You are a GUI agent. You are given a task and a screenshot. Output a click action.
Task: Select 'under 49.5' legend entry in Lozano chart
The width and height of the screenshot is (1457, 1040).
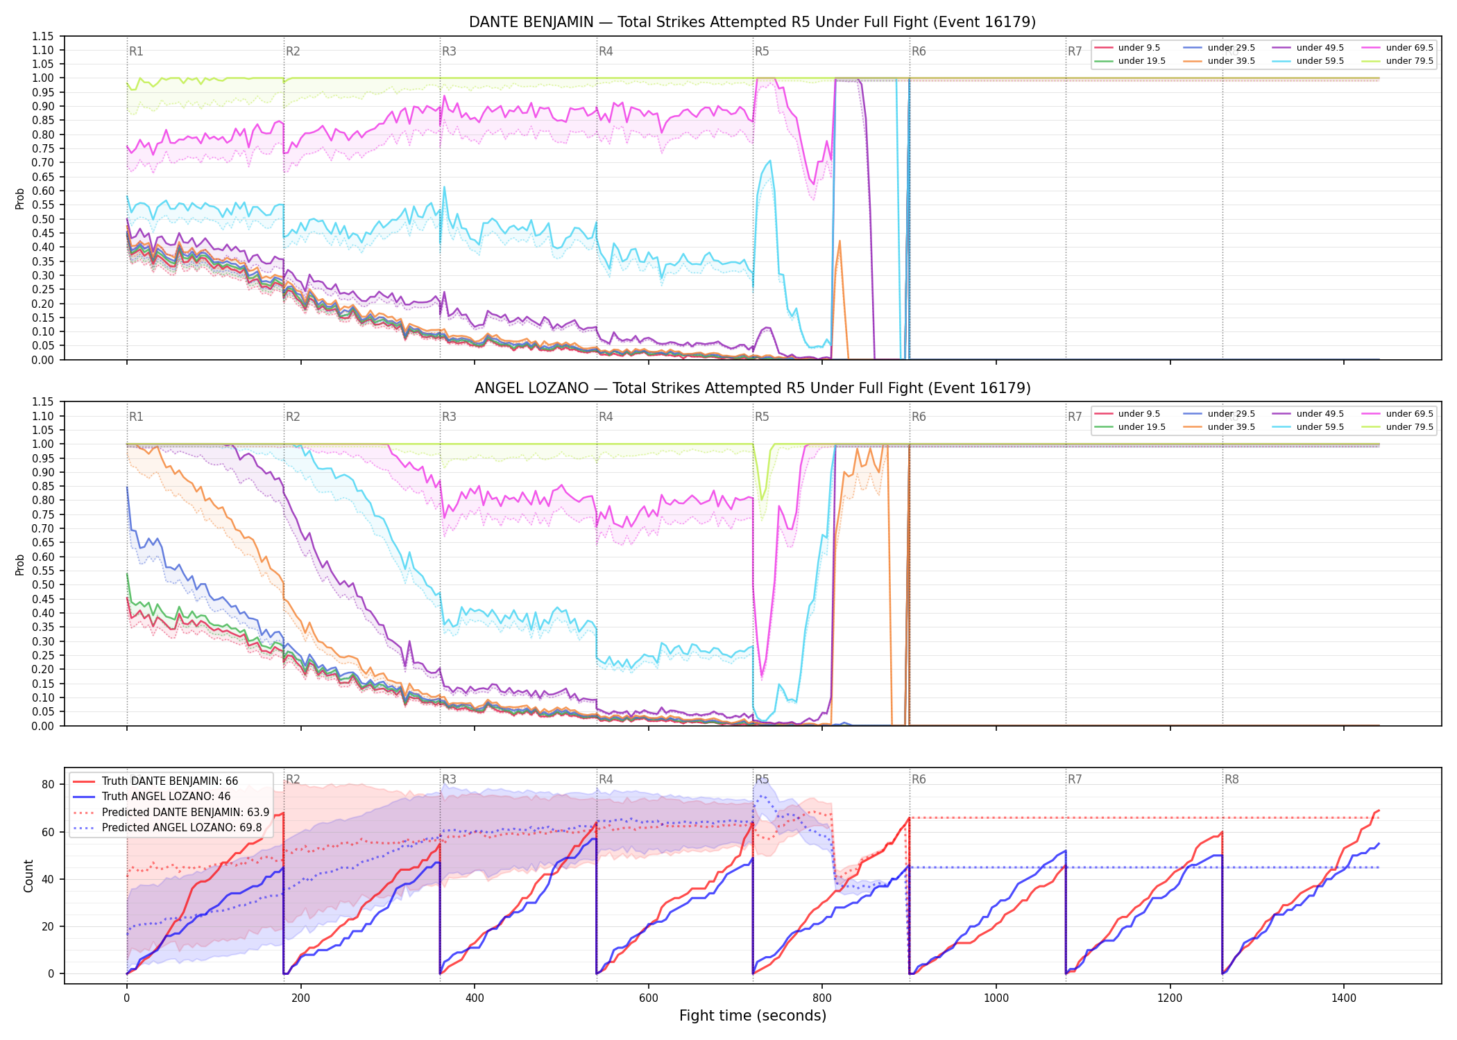1308,414
